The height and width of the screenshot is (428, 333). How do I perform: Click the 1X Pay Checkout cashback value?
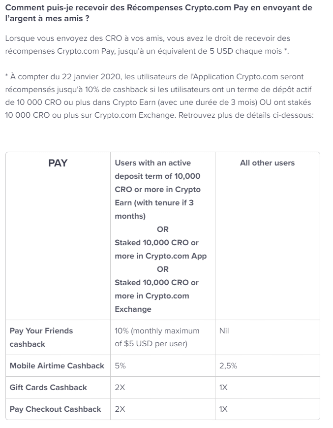223,409
